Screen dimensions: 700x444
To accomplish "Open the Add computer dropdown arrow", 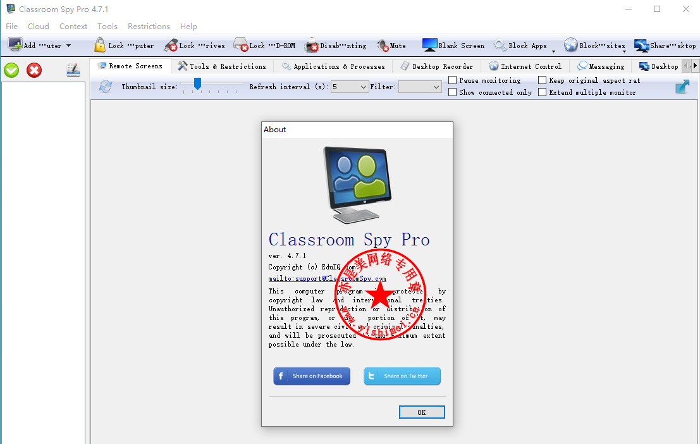I will click(68, 46).
